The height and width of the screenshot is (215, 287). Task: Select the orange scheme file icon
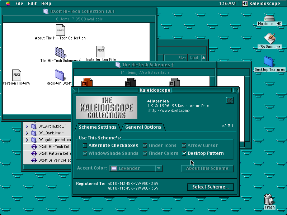point(87,82)
